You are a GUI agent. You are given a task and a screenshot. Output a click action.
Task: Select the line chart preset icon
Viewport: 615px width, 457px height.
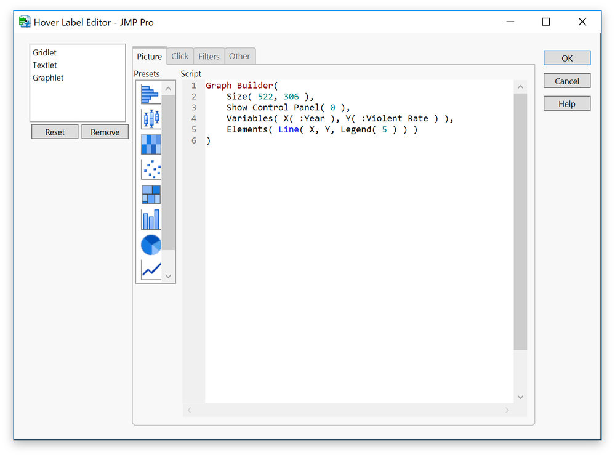[151, 270]
